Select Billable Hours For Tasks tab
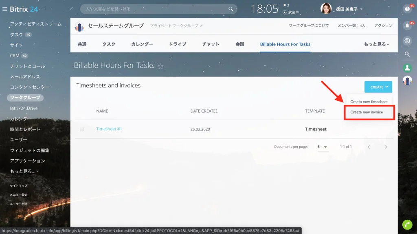 (x=285, y=44)
